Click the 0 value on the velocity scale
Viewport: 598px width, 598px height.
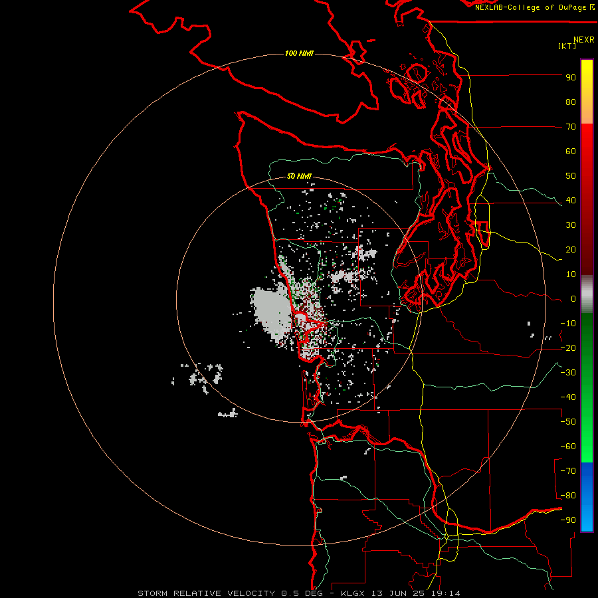573,299
